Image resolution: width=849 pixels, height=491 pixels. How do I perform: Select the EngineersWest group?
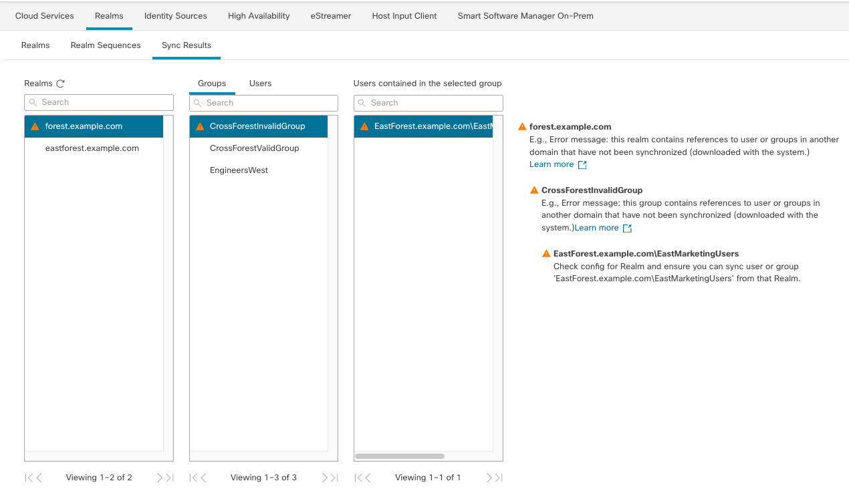click(x=238, y=170)
